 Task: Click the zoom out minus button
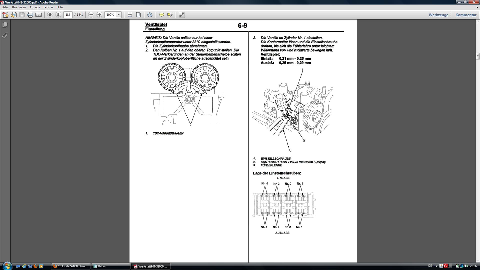click(91, 15)
